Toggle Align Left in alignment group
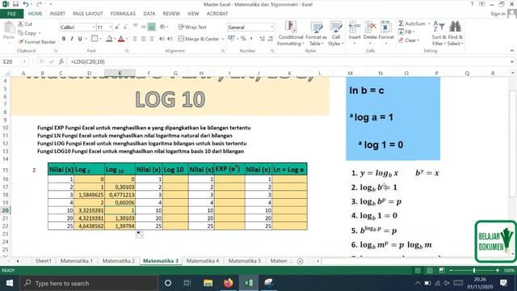This screenshot has width=517, height=291. (x=136, y=39)
